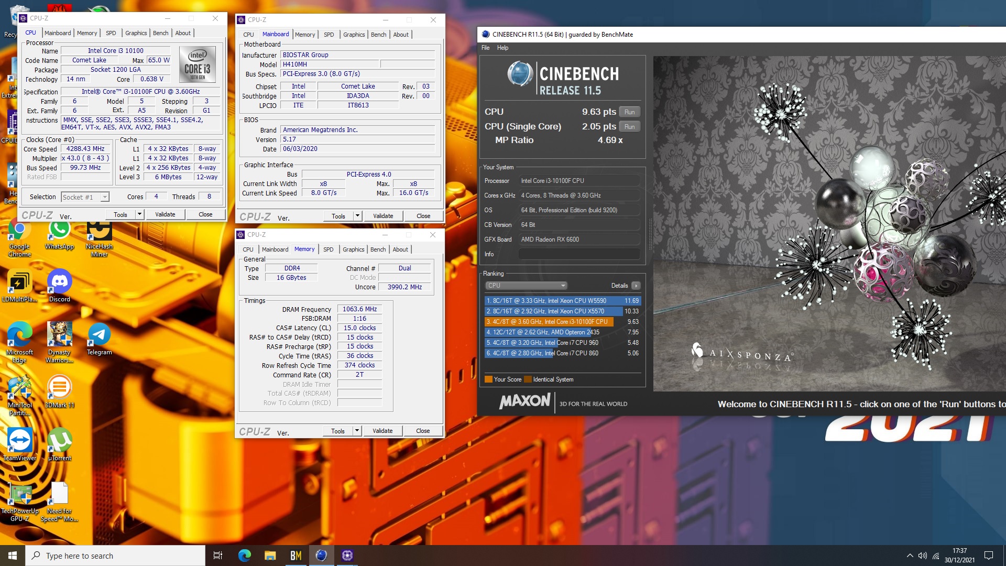Run the CPU Single Core test
Screen dimensions: 1006x566
pyautogui.click(x=629, y=127)
